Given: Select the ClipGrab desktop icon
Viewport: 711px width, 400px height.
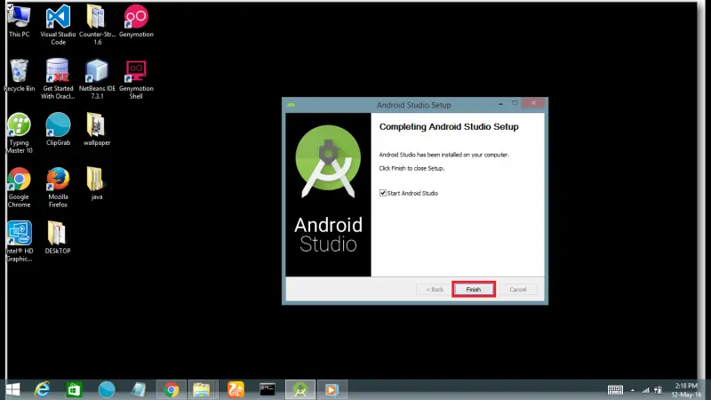Looking at the screenshot, I should point(58,130).
